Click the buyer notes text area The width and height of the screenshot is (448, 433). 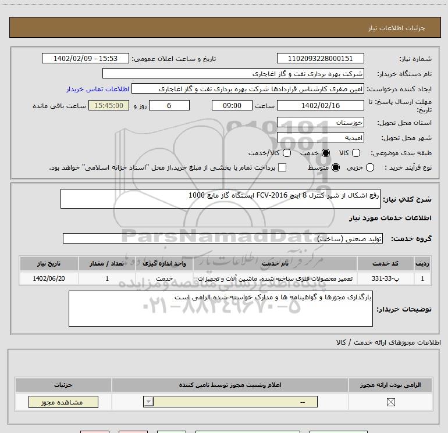coord(221,309)
